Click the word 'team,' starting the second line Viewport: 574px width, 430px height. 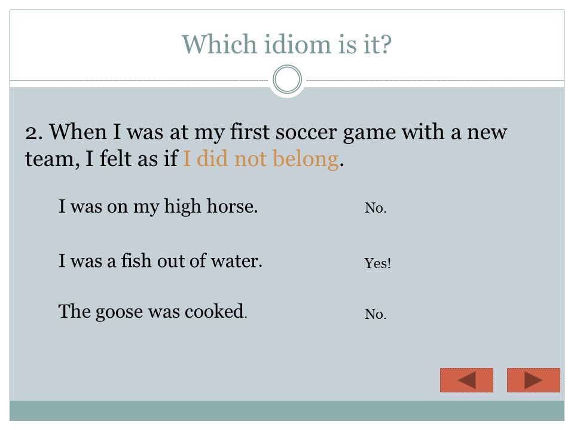[x=53, y=160]
